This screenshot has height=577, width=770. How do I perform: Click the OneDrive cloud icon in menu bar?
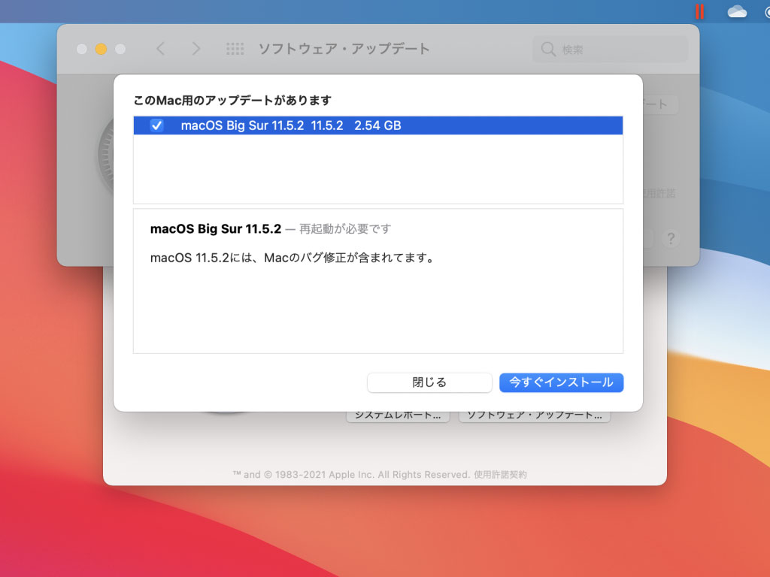tap(735, 11)
